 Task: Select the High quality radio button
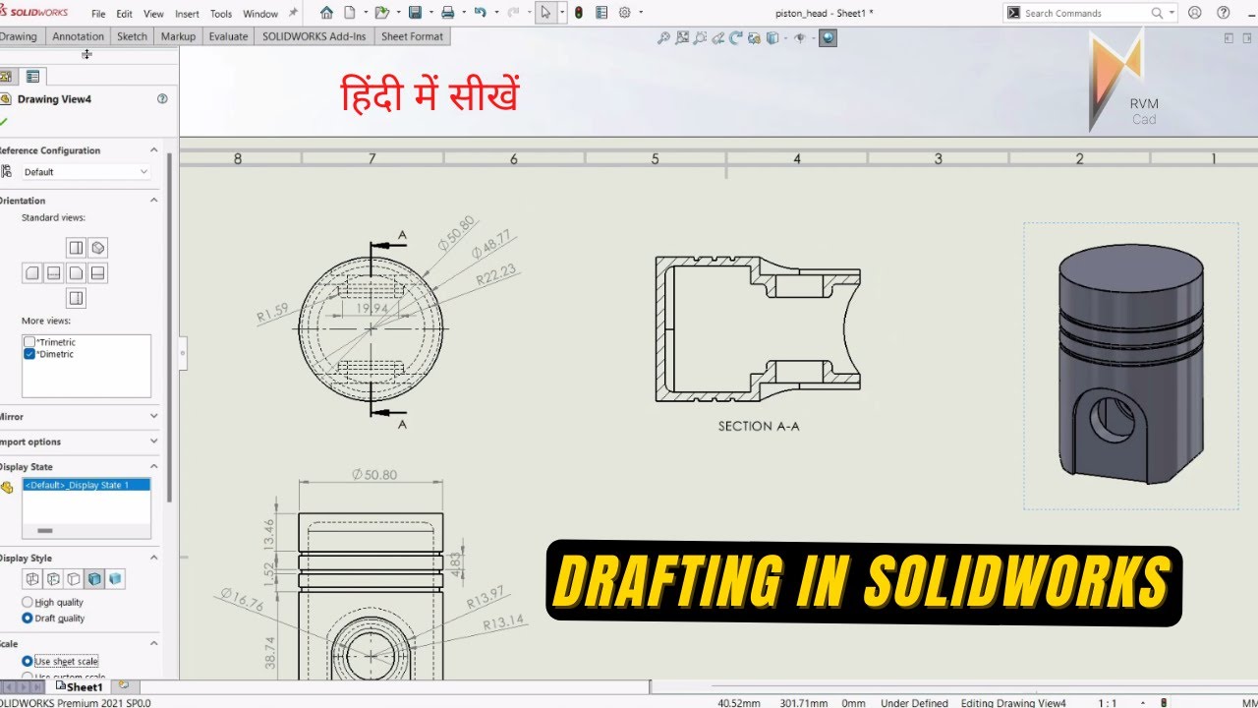point(28,602)
